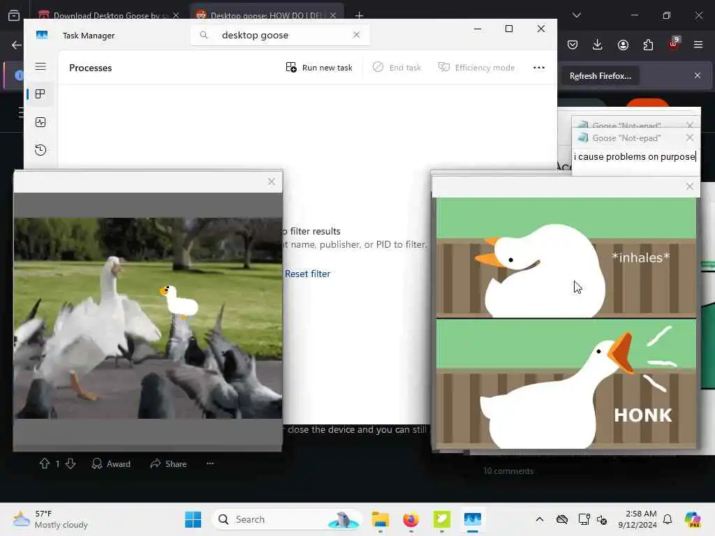
Task: Click the Task Manager search field
Action: [279, 35]
